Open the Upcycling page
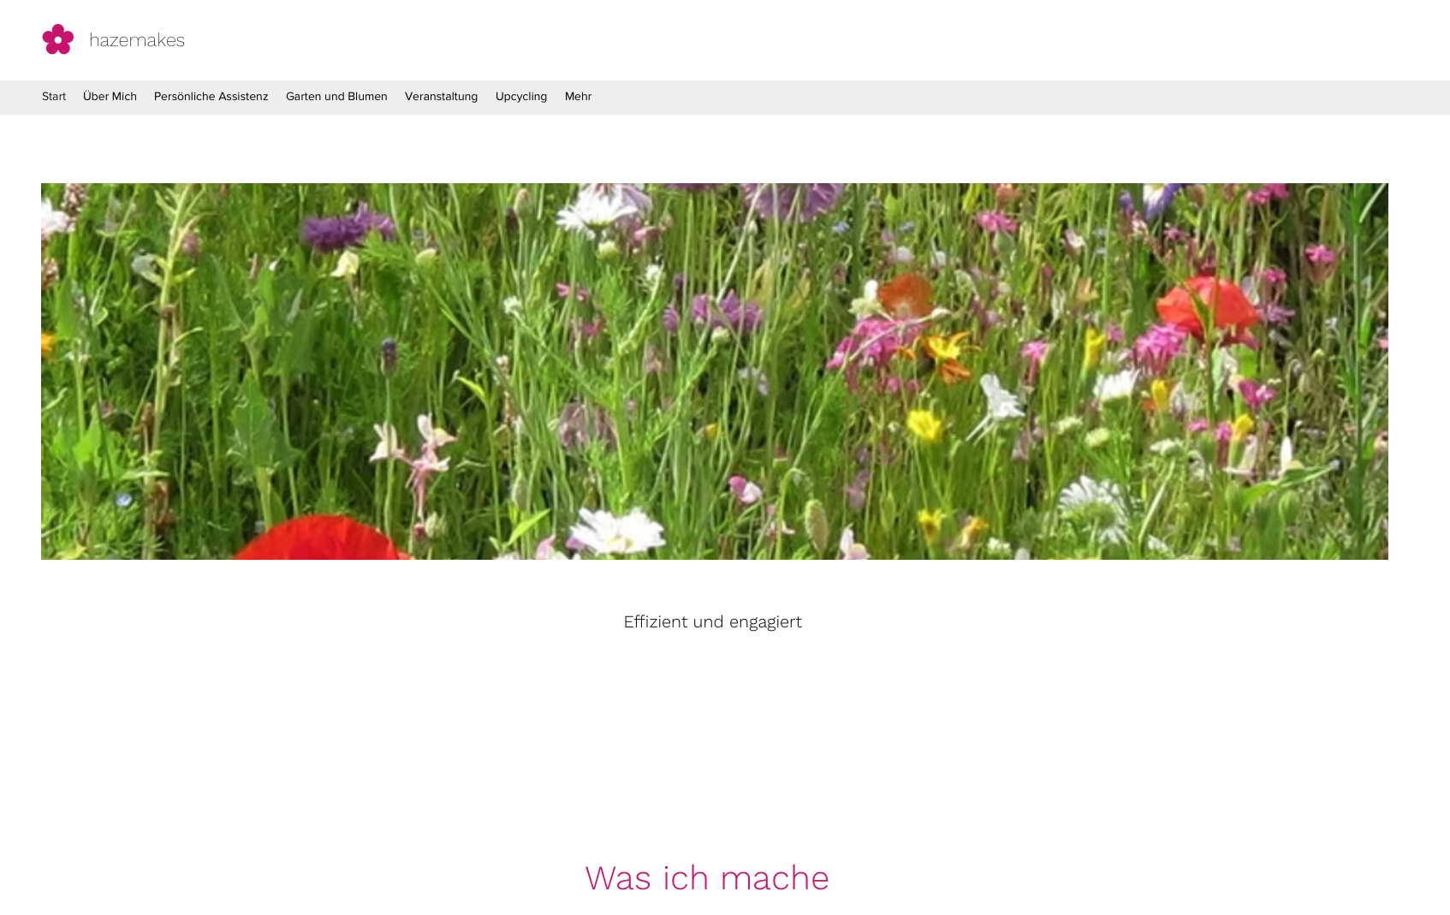The height and width of the screenshot is (915, 1450). 520,97
